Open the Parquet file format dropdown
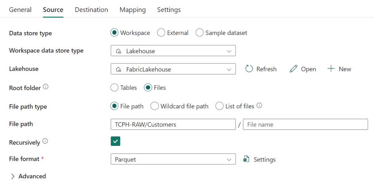 pos(173,159)
